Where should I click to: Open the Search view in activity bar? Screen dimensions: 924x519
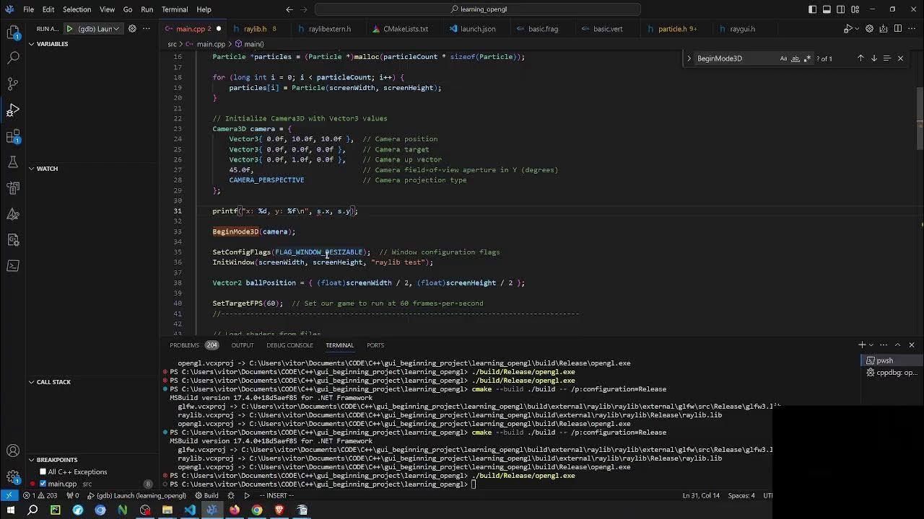coord(13,58)
